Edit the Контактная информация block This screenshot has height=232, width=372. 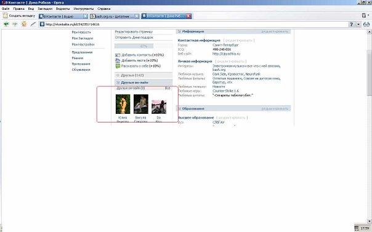tap(239, 41)
